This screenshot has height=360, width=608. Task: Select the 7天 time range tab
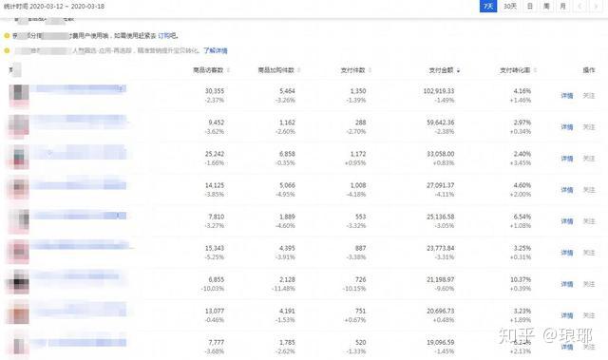pos(488,7)
